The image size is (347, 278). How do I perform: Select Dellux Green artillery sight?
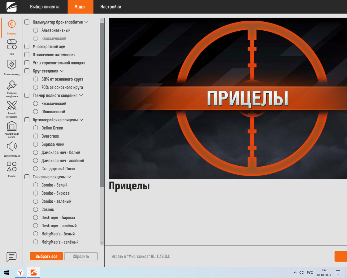(x=36, y=128)
